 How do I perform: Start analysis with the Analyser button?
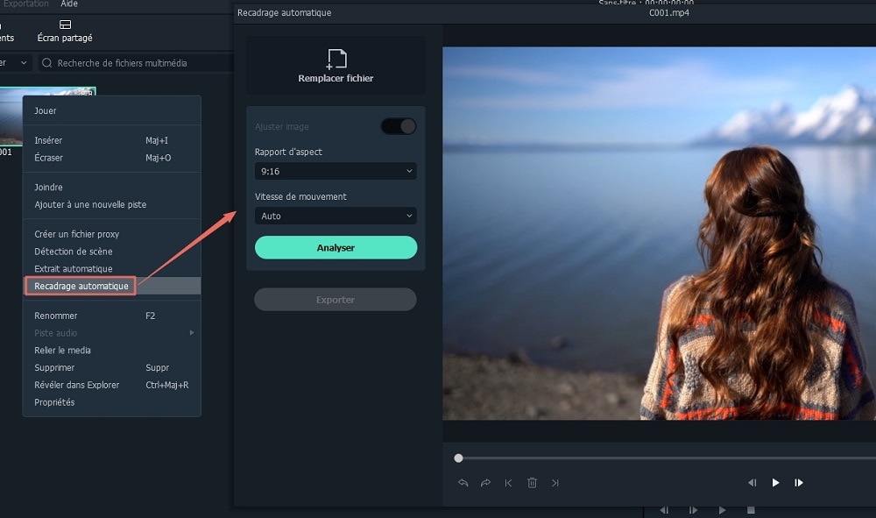336,247
